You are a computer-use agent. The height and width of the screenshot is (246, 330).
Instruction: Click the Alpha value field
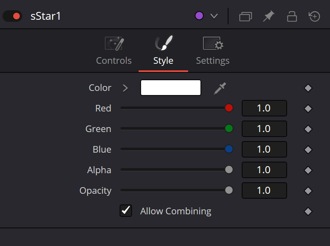tap(264, 170)
